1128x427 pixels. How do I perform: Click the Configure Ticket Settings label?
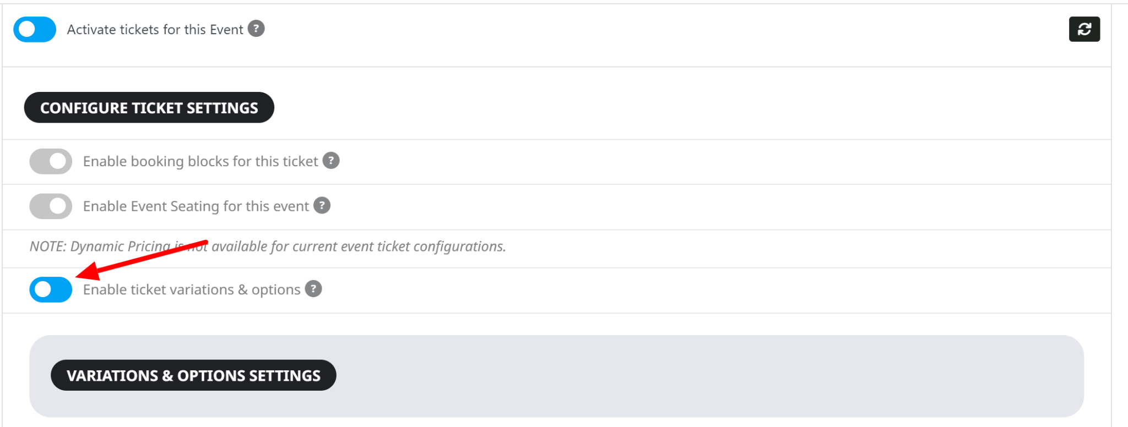149,107
